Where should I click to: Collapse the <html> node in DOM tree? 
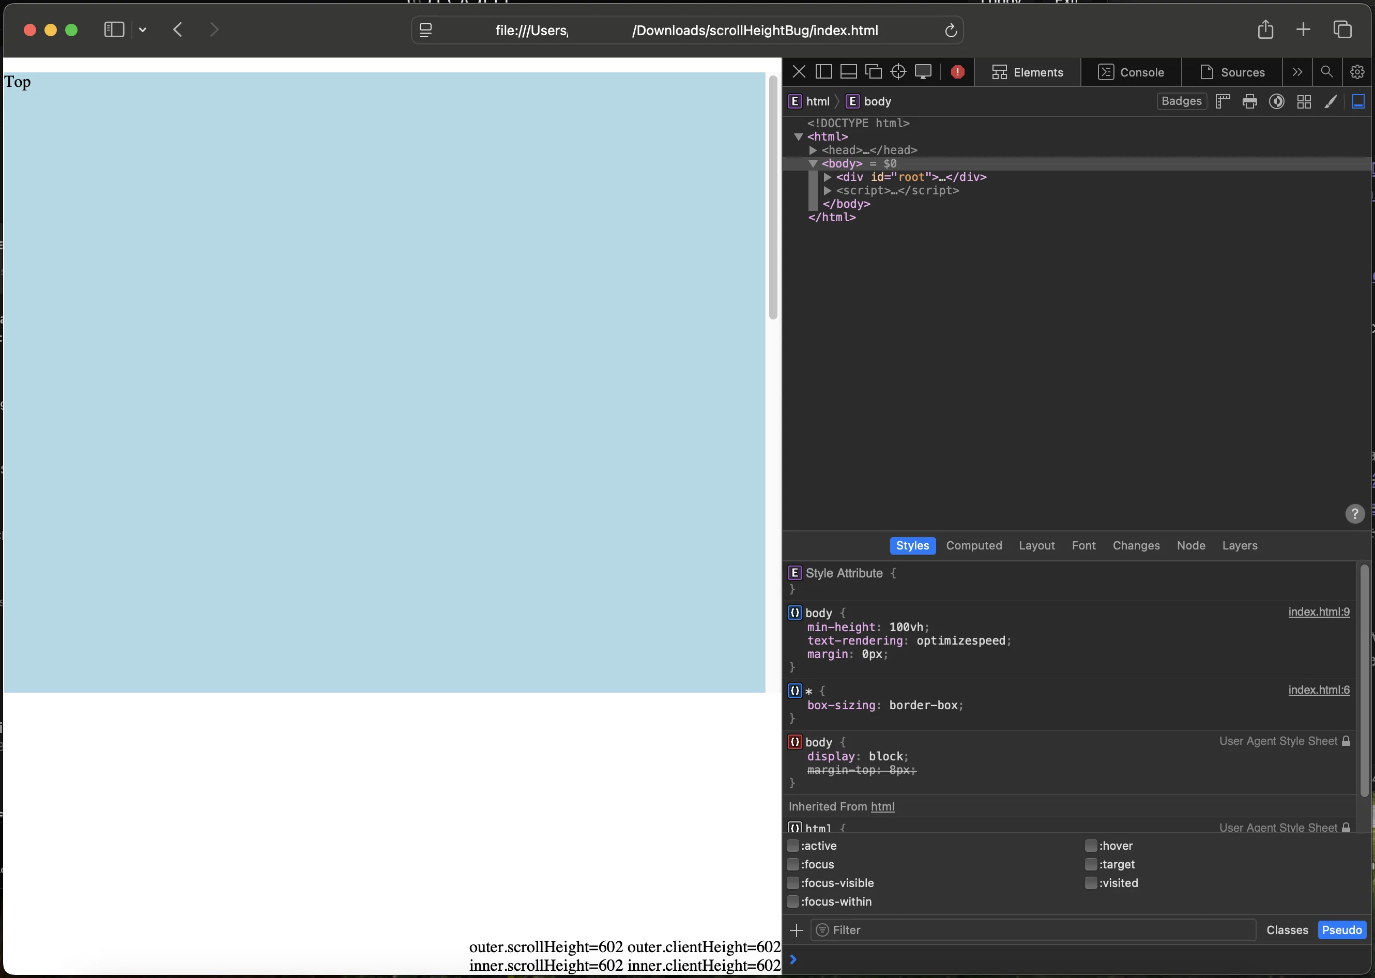click(x=799, y=136)
